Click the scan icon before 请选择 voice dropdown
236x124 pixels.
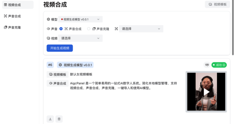click(116, 29)
